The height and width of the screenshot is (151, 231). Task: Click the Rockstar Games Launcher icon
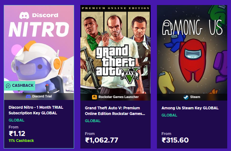point(94,97)
